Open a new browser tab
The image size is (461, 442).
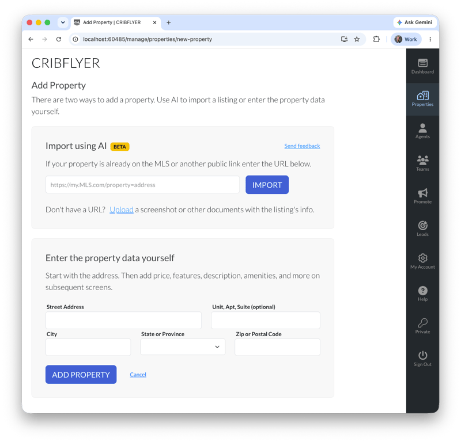click(168, 22)
